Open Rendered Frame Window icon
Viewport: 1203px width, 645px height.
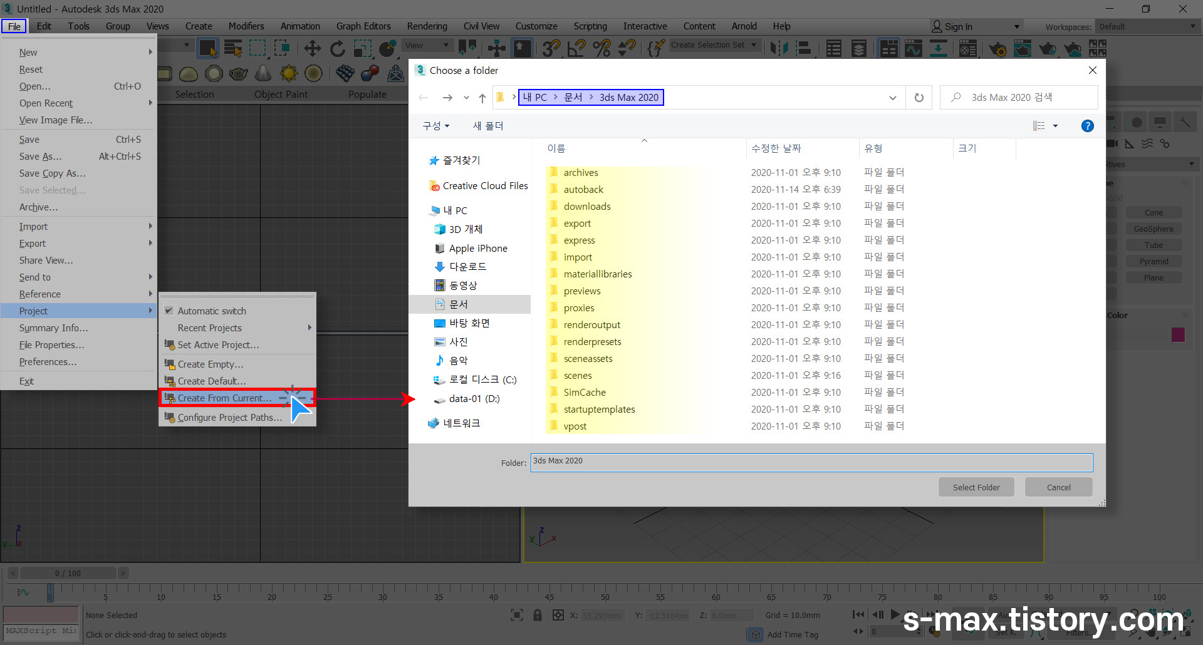[1023, 48]
